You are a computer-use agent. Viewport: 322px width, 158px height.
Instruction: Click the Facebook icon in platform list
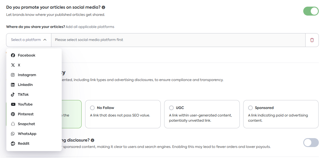(x=13, y=55)
